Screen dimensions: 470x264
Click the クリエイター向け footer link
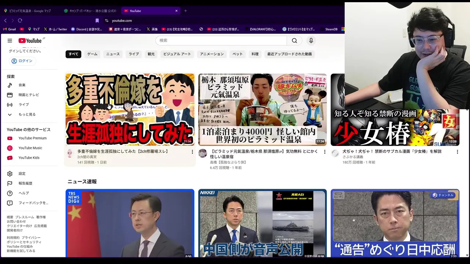pos(19,226)
